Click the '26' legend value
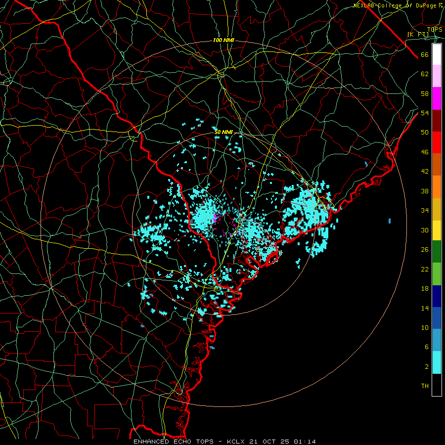 (425, 250)
